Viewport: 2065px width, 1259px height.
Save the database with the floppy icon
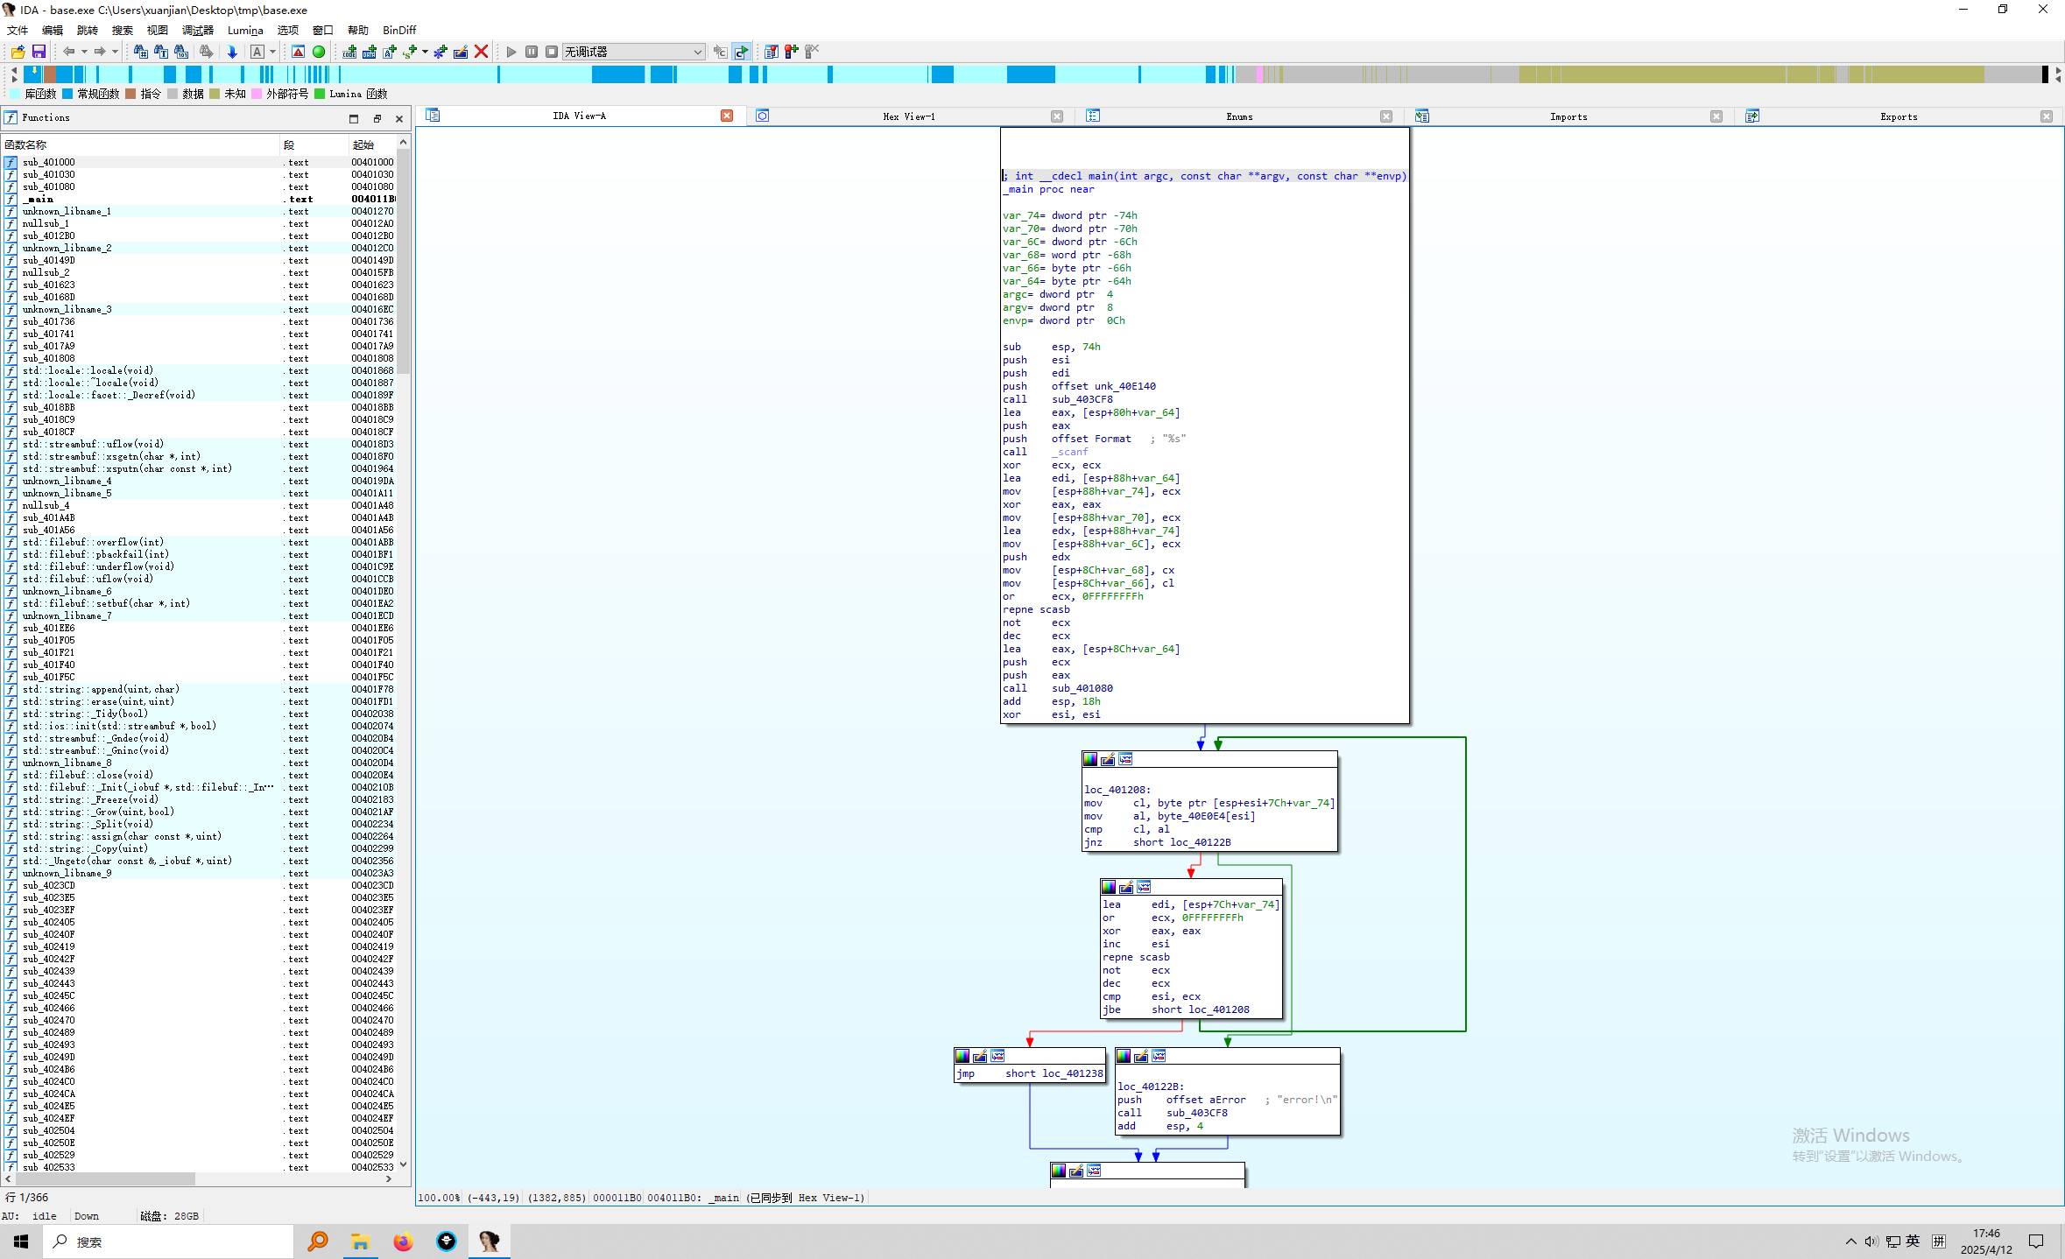[x=39, y=52]
